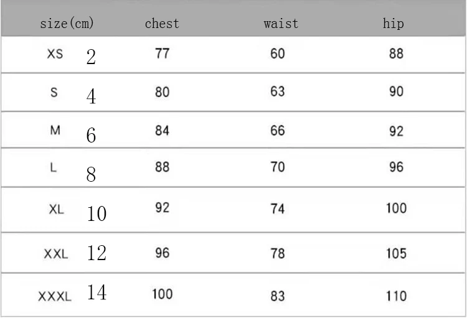467x318 pixels.
Task: Click waist value 60 in XS row
Action: [278, 54]
